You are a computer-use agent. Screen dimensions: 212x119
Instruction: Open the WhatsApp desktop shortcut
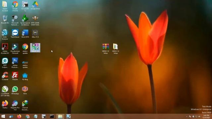click(x=15, y=90)
